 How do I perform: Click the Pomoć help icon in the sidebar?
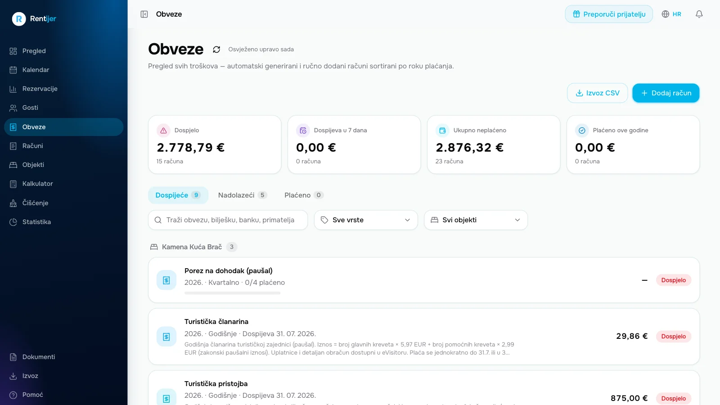[x=13, y=395]
